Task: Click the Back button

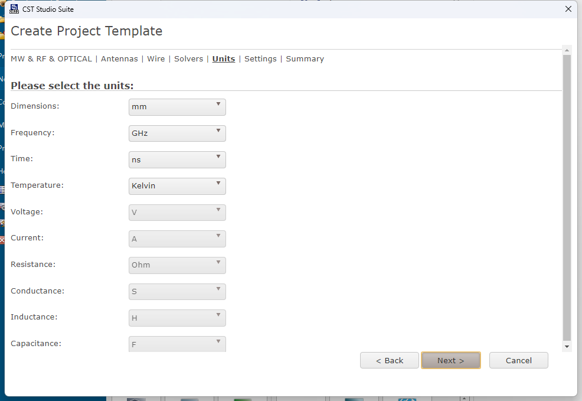Action: (x=390, y=360)
